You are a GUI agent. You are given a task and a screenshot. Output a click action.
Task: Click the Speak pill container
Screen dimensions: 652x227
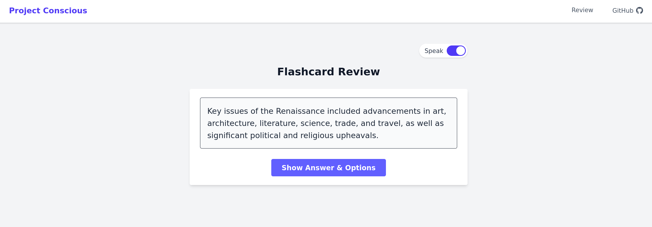click(x=443, y=51)
